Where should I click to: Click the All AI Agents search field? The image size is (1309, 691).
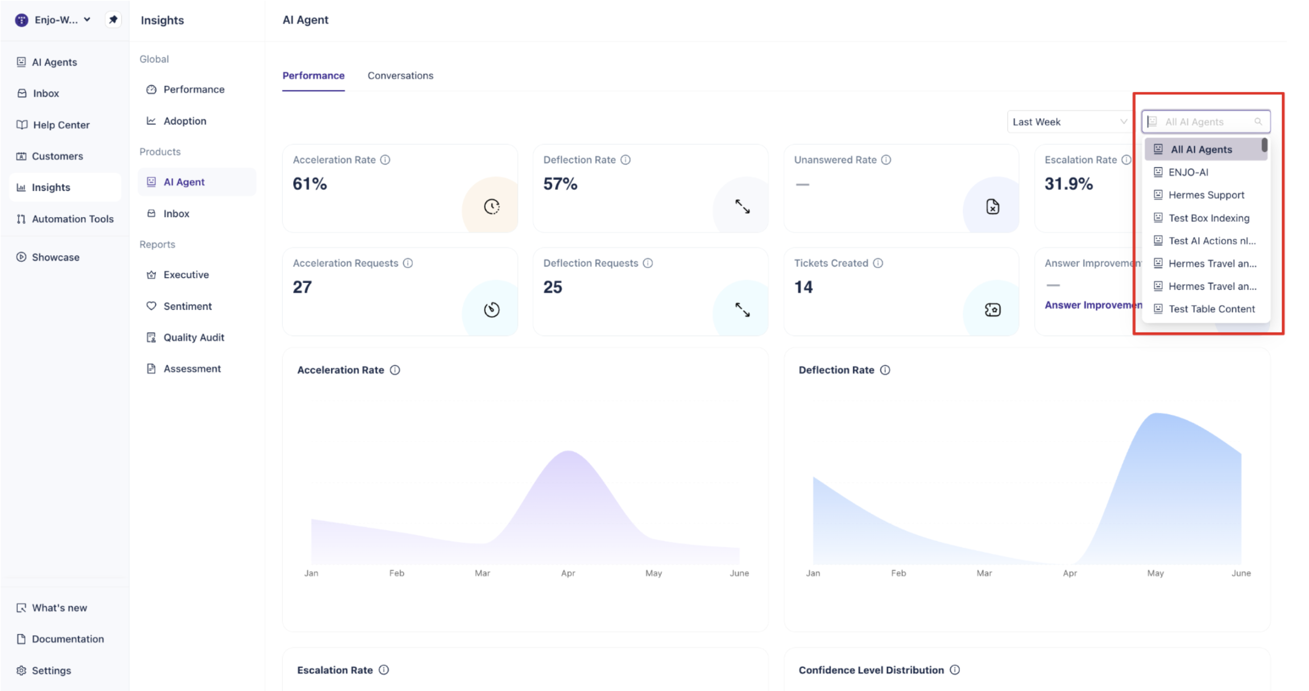click(x=1206, y=122)
